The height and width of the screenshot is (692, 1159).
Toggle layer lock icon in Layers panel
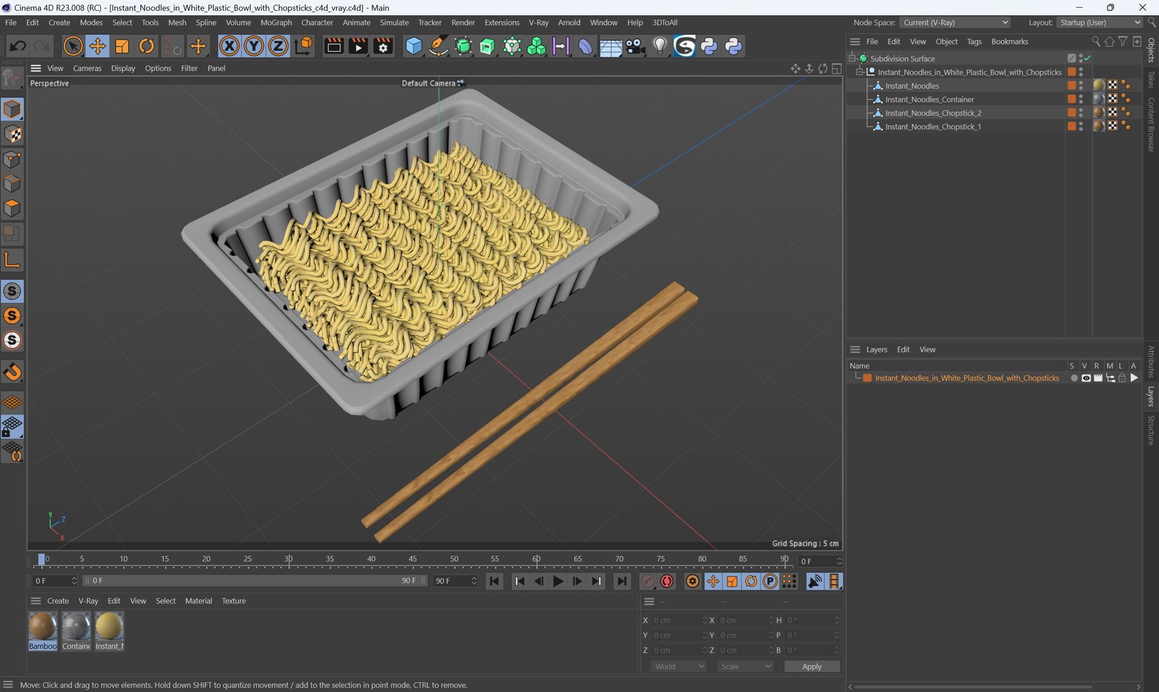pos(1122,378)
